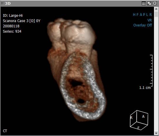Viewport: 159px width, 136px height.
Task: Click the scrollbar down arrow
Action: 156,133
